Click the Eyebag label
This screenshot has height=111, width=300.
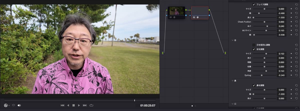[x=247, y=75]
